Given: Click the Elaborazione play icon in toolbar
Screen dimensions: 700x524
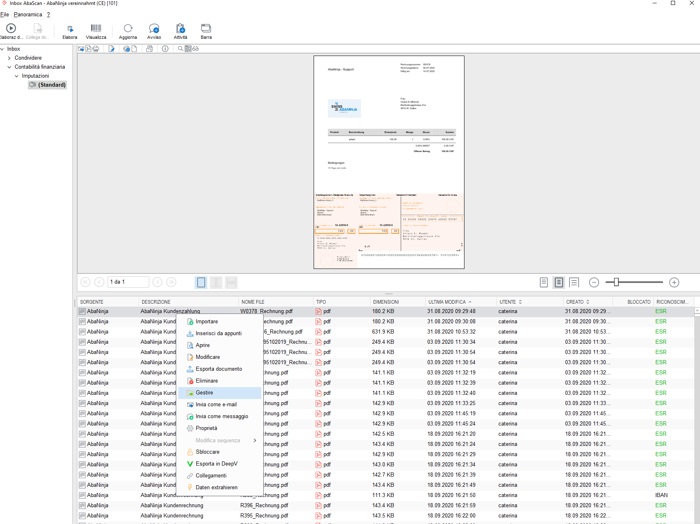Looking at the screenshot, I should point(11,28).
